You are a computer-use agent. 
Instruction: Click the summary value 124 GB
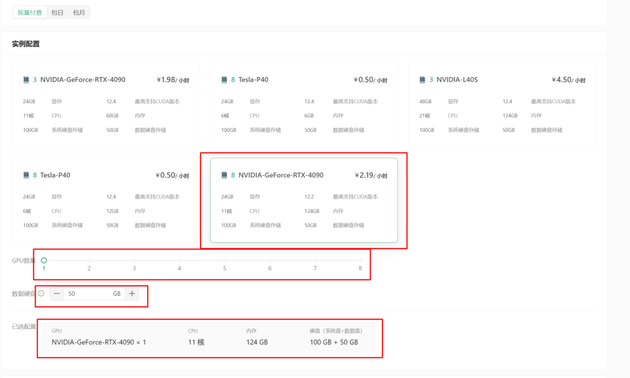(x=257, y=342)
